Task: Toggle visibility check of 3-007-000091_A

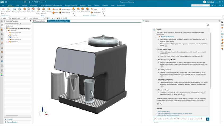Action: coord(9,39)
